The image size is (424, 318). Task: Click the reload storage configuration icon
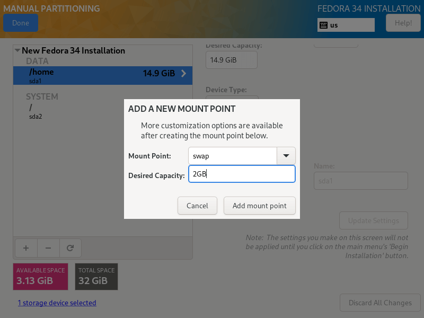click(x=69, y=248)
